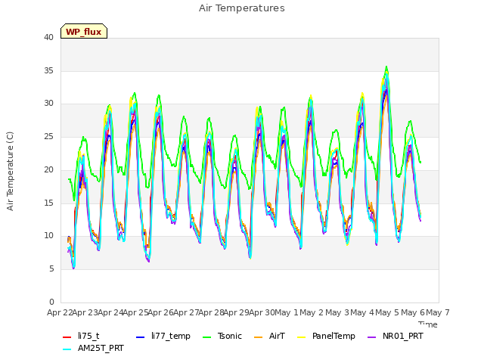
Task: Click the blue li77_temp legend color marker
Action: [x=141, y=337]
